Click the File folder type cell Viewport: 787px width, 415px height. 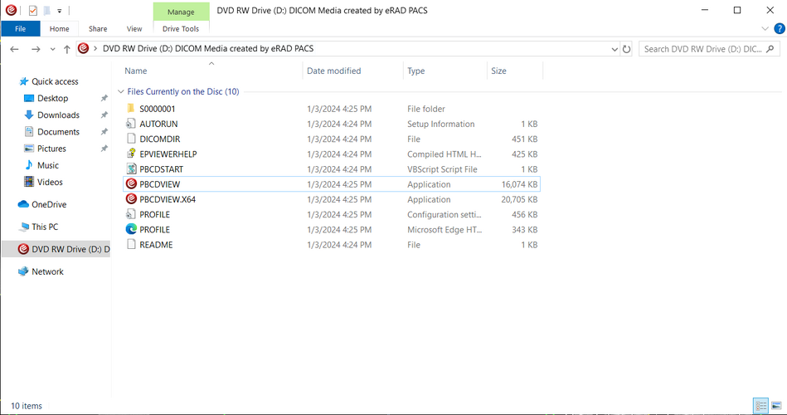[x=426, y=109]
